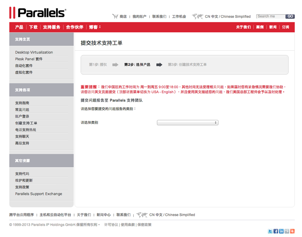Open 支持政策 sidebar link

tap(22, 187)
